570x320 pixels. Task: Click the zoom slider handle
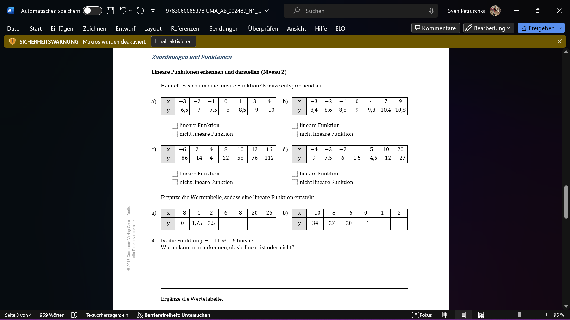tap(519, 315)
